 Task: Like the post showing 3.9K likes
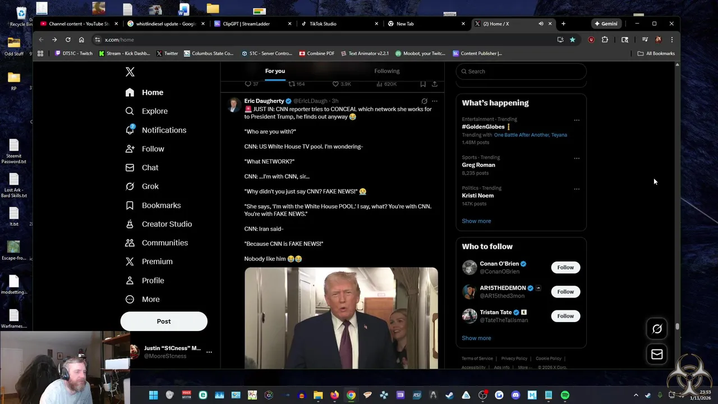coord(342,84)
